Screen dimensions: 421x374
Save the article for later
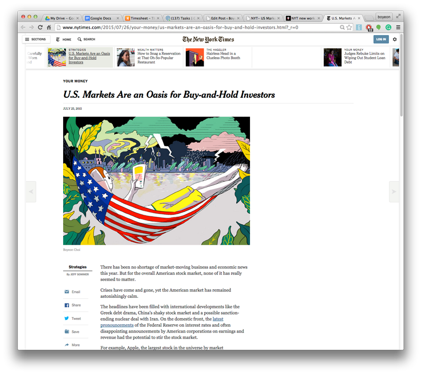pos(72,331)
